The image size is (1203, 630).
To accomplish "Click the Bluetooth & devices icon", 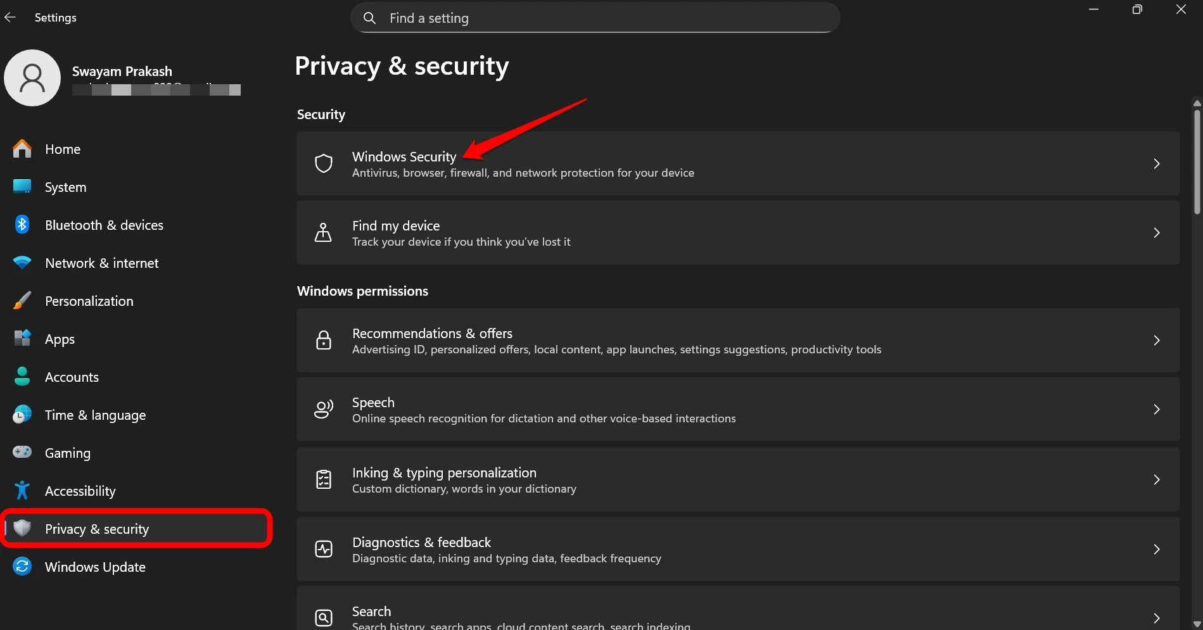I will click(x=22, y=225).
